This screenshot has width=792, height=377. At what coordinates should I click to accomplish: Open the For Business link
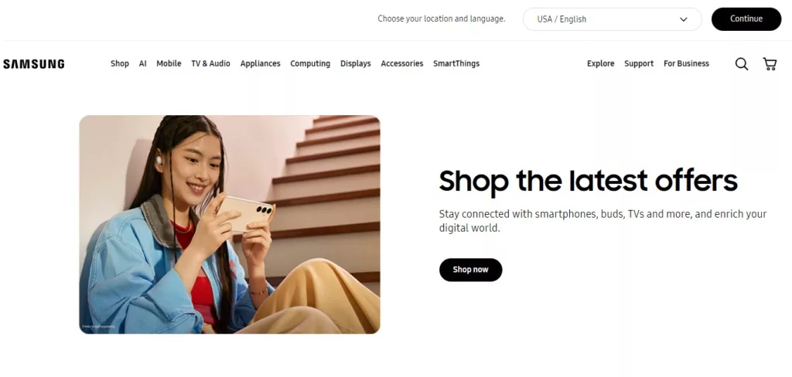(687, 63)
